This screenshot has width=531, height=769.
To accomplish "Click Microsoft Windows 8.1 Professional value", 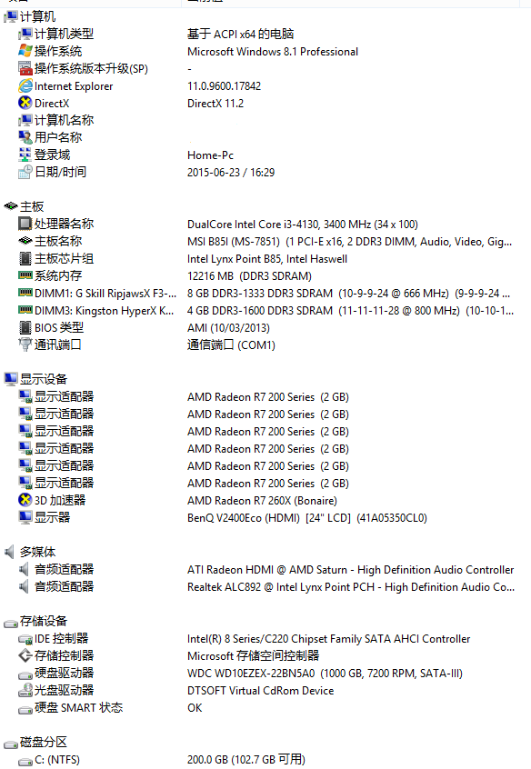I will coord(273,52).
